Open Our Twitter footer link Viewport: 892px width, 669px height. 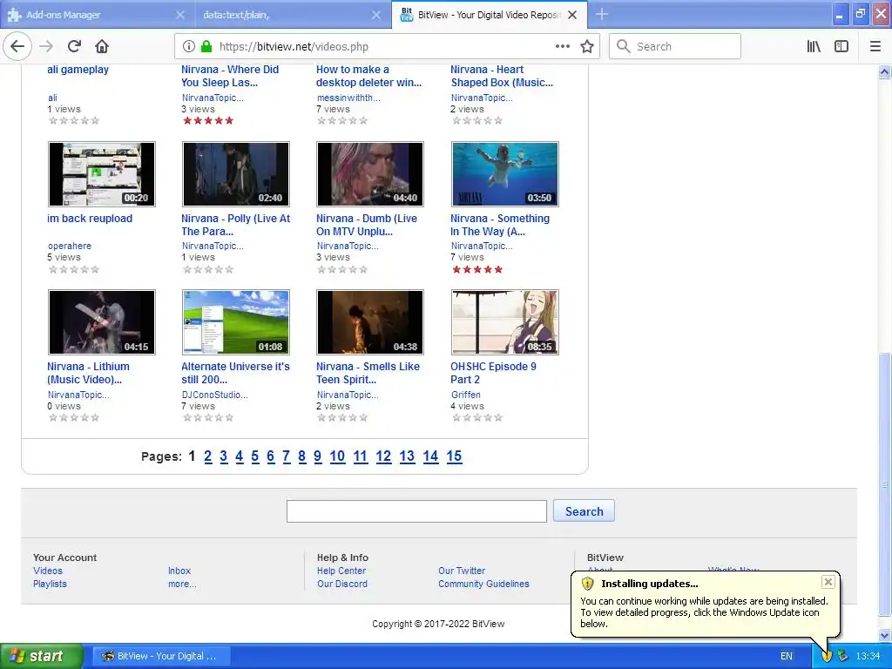click(x=462, y=571)
